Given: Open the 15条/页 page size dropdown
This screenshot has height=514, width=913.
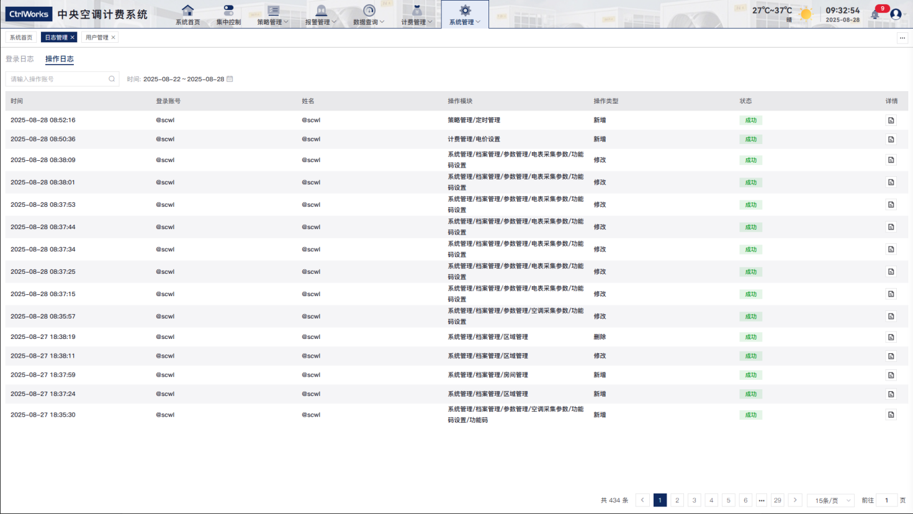Looking at the screenshot, I should 831,500.
